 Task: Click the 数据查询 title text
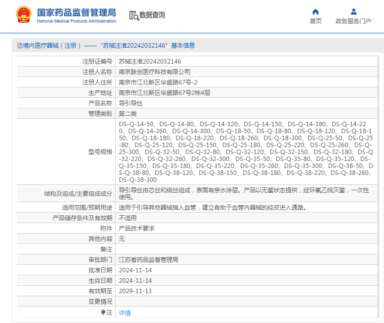pos(152,15)
